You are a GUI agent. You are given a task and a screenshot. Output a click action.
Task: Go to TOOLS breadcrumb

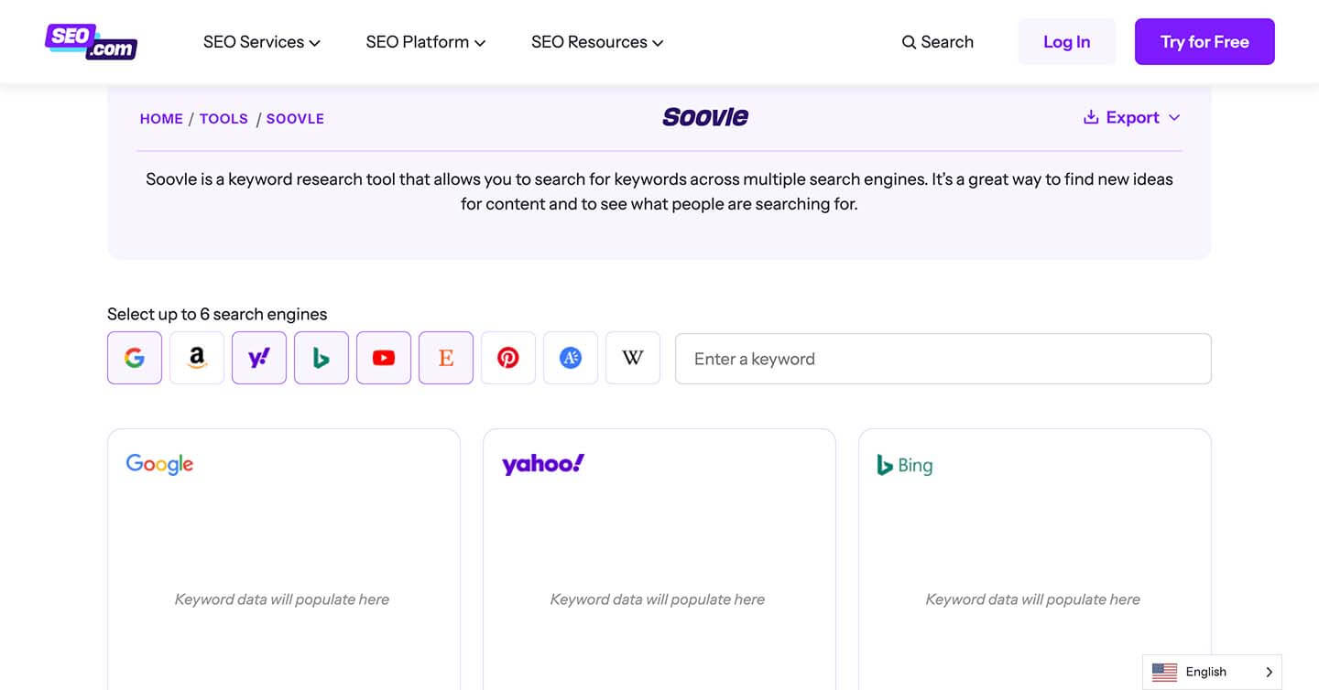tap(223, 119)
